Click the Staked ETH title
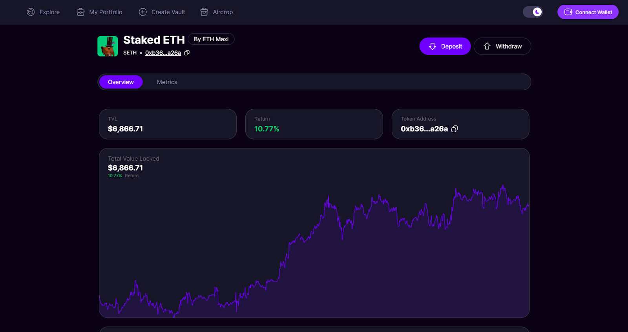Screen dimensions: 628x332 154,40
